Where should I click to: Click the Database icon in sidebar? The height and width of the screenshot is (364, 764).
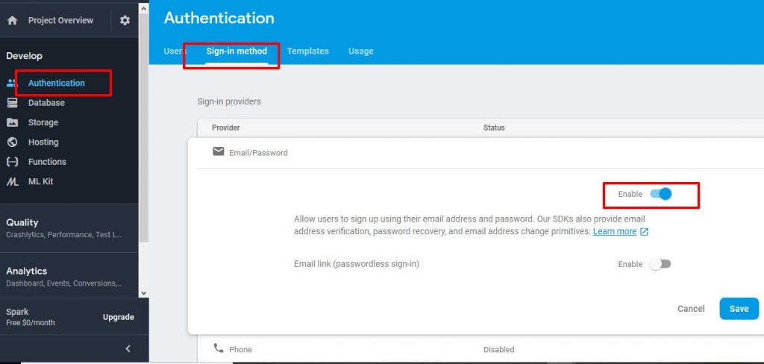12,103
